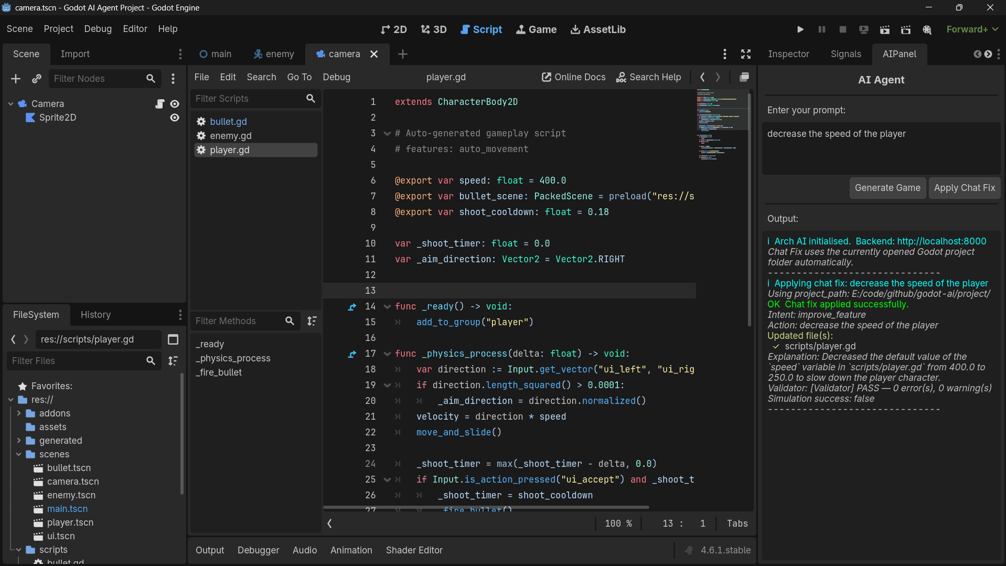This screenshot has height=566, width=1006.
Task: Open Forward+ renderer dropdown
Action: point(972,29)
